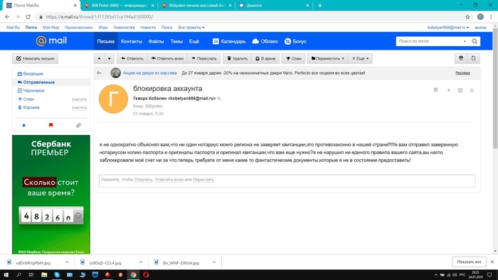Switch to Диалоги browser tab
The height and width of the screenshot is (280, 498).
click(x=274, y=6)
